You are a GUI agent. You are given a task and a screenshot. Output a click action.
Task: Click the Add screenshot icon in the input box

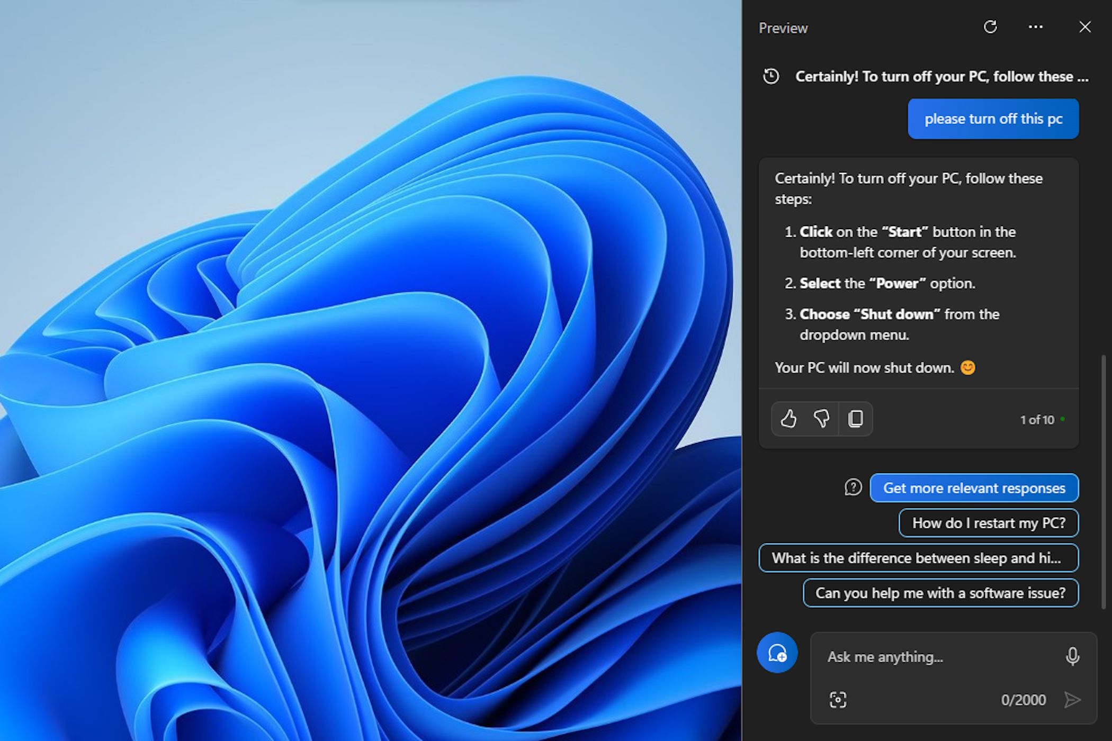coord(838,700)
